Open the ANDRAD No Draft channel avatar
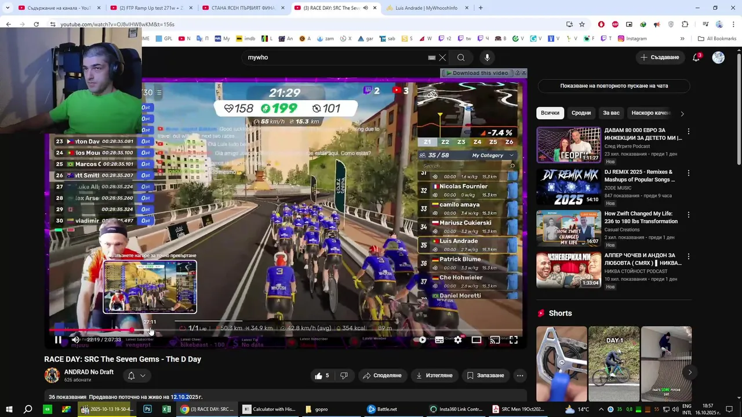This screenshot has width=742, height=417. tap(52, 375)
